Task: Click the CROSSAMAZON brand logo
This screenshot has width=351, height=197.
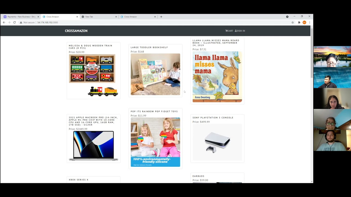Action: tap(76, 31)
